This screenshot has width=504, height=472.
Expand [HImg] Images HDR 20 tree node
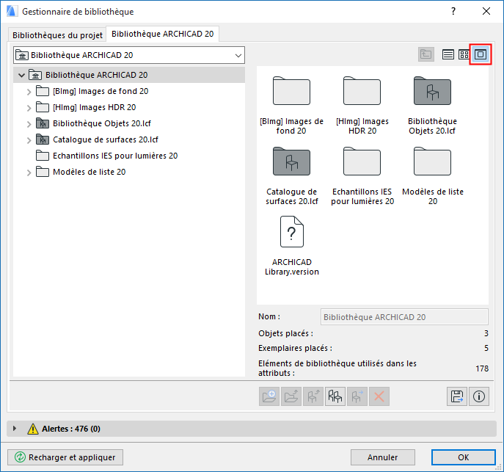coord(29,108)
